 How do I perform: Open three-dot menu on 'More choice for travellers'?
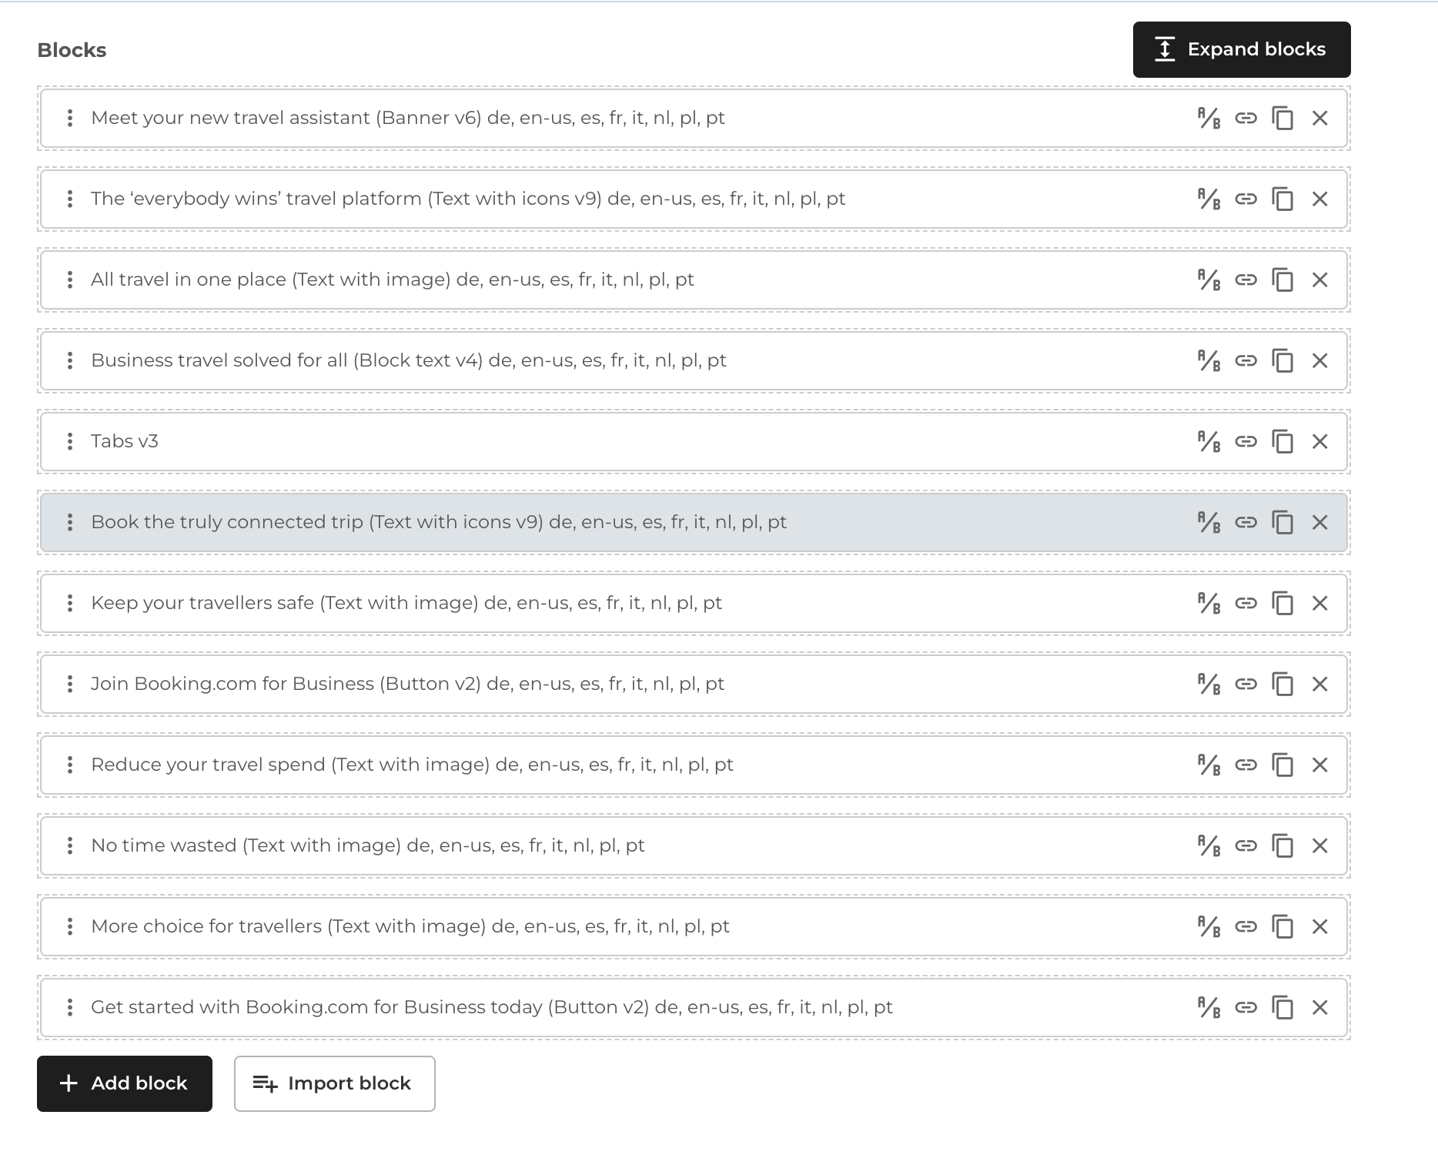[70, 927]
